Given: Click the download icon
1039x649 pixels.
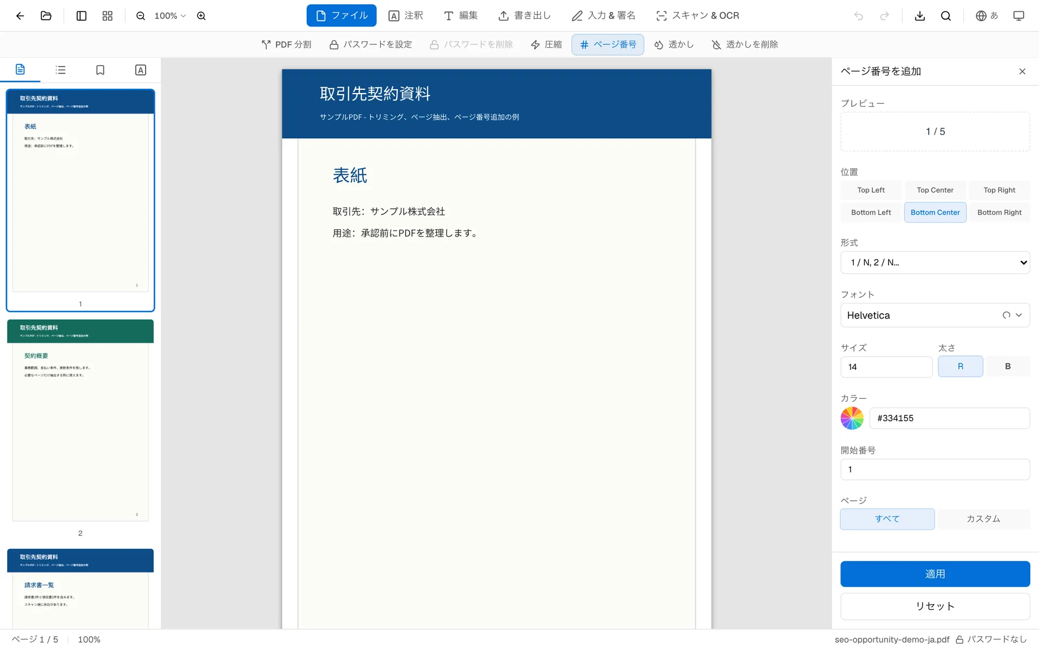Looking at the screenshot, I should tap(920, 16).
